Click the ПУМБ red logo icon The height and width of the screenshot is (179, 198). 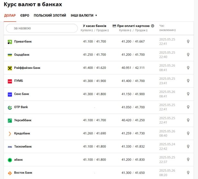[10, 81]
